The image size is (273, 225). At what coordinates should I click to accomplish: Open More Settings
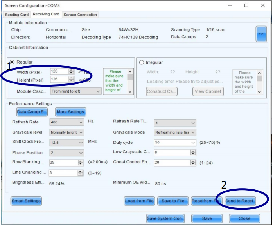[x=70, y=112]
